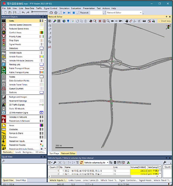Toggle synchronization button in Vehicle Inputs list toolbar
The width and height of the screenshot is (173, 186).
(81, 162)
